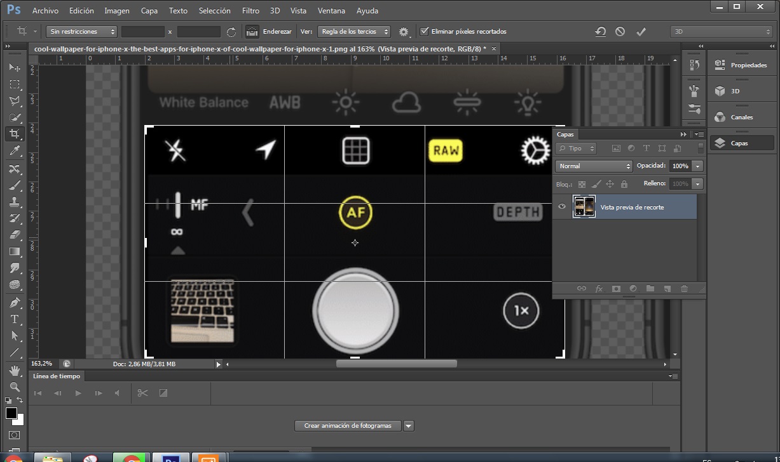The height and width of the screenshot is (462, 780).
Task: Select the Horizontal Type tool
Action: [14, 319]
